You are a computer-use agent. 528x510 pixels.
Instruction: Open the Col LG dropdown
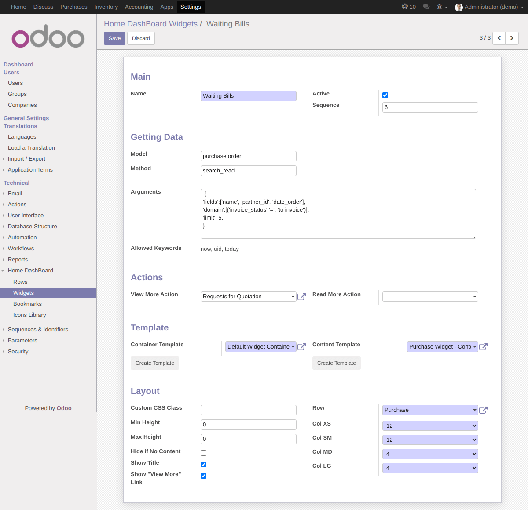430,468
